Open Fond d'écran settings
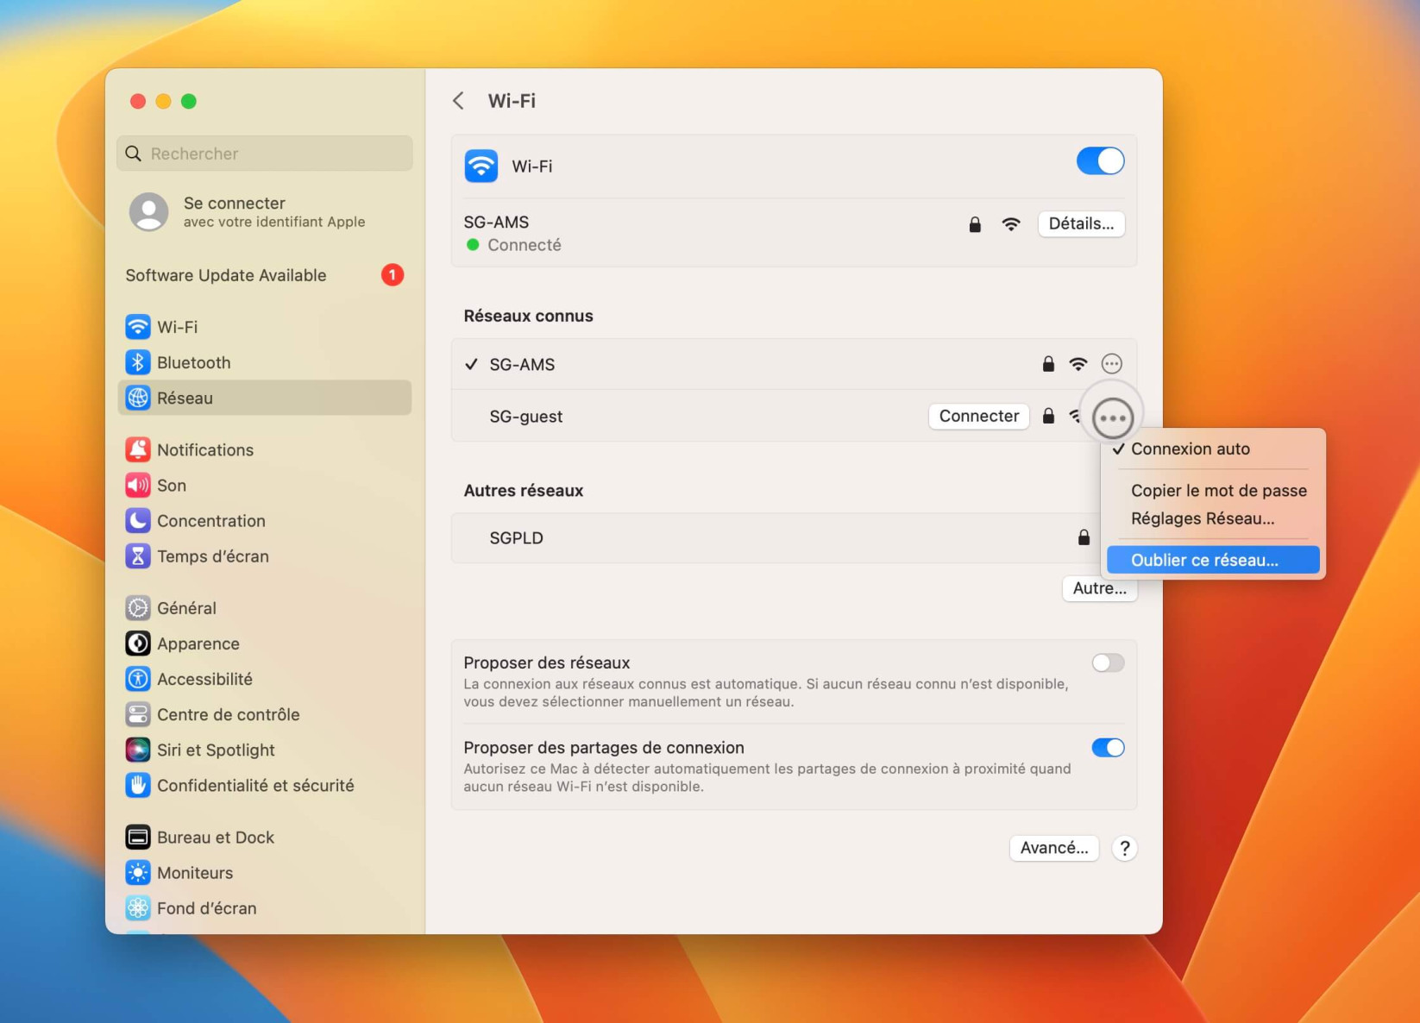The width and height of the screenshot is (1420, 1023). (263, 907)
